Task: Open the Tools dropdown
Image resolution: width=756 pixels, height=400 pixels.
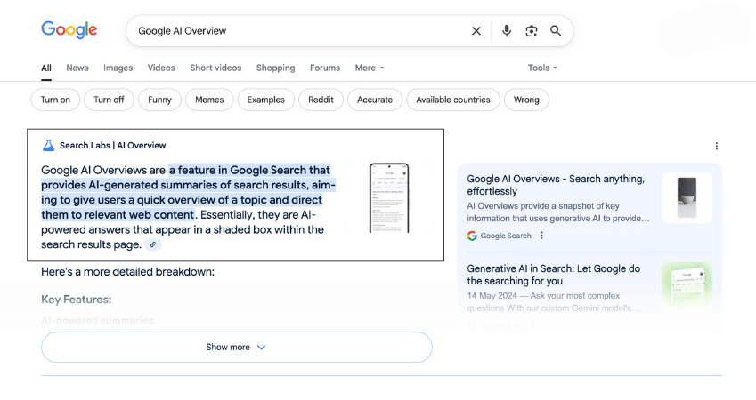Action: point(542,68)
